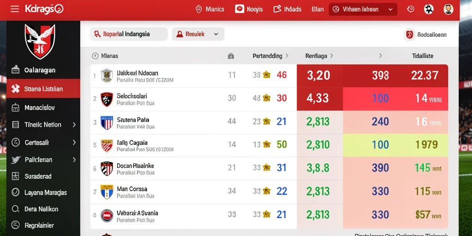This screenshot has height=236, width=472.
Task: Click the Bera Nelikon magnifier icon
Action: coord(15,209)
